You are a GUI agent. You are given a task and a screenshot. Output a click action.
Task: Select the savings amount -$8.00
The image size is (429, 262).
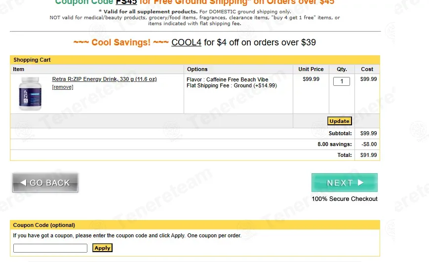(369, 144)
